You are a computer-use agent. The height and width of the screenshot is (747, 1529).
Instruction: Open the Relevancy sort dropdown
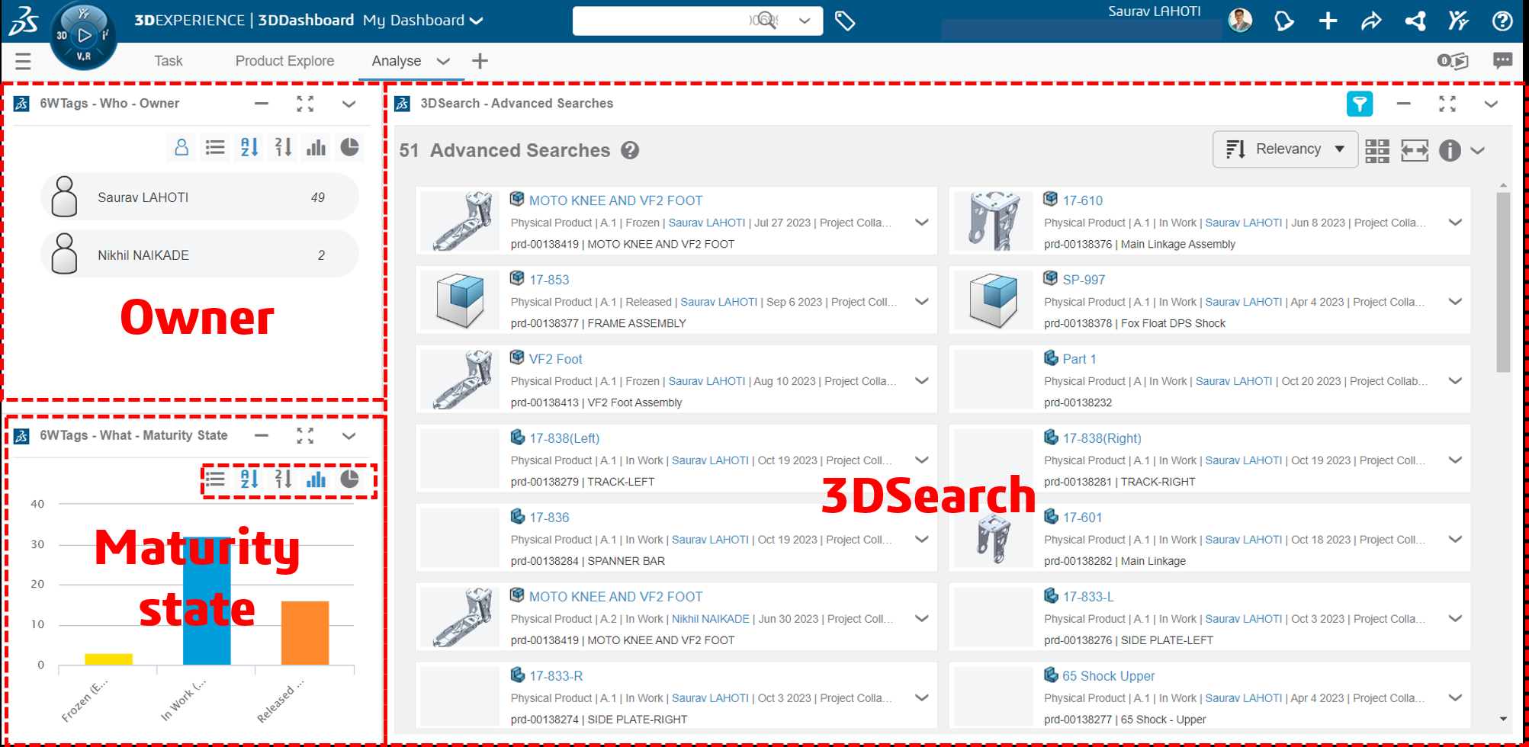[1285, 149]
